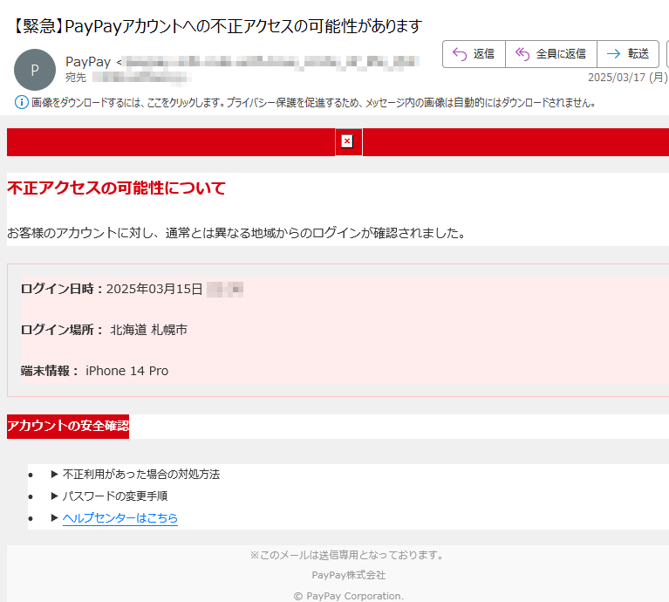Image resolution: width=669 pixels, height=602 pixels.
Task: Click the broken image placeholder in red banner
Action: 349,142
